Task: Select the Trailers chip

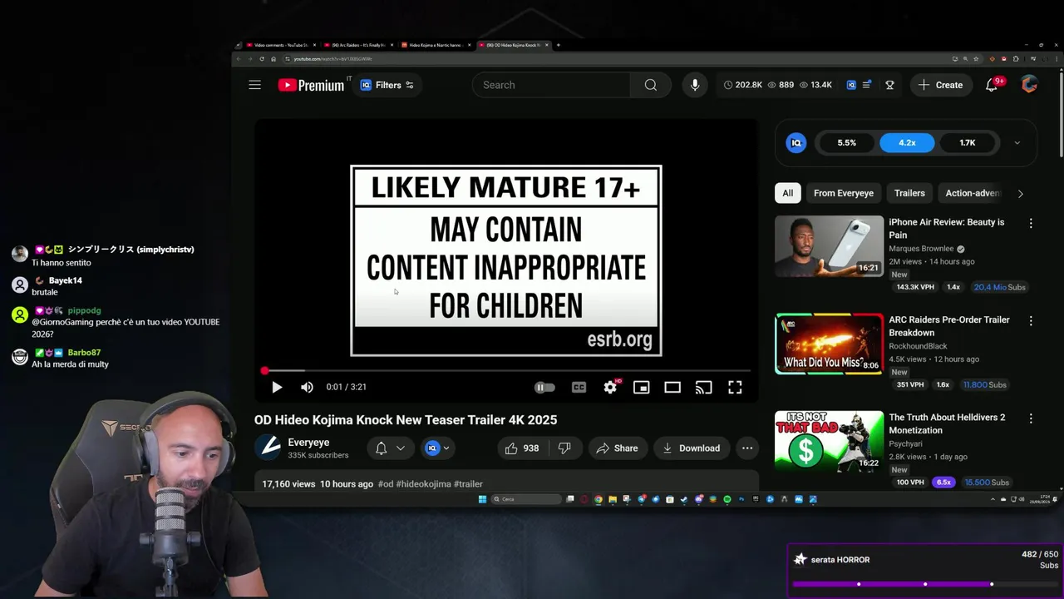Action: (x=909, y=193)
